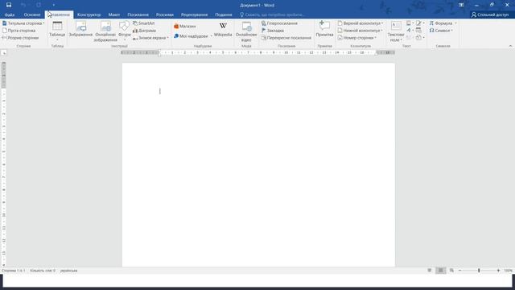Switch to the Макет tab
The width and height of the screenshot is (515, 290).
click(x=114, y=14)
